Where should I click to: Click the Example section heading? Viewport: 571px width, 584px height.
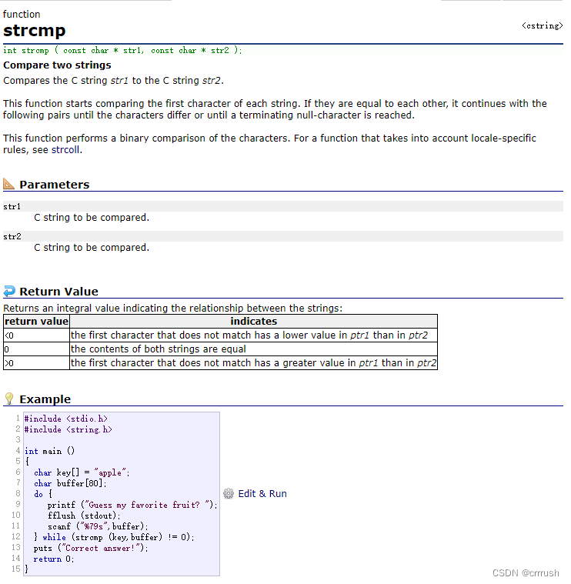pos(45,399)
